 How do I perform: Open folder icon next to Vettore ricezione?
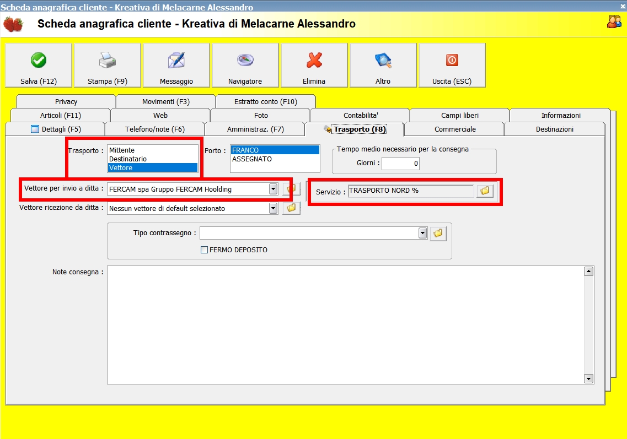(x=291, y=208)
